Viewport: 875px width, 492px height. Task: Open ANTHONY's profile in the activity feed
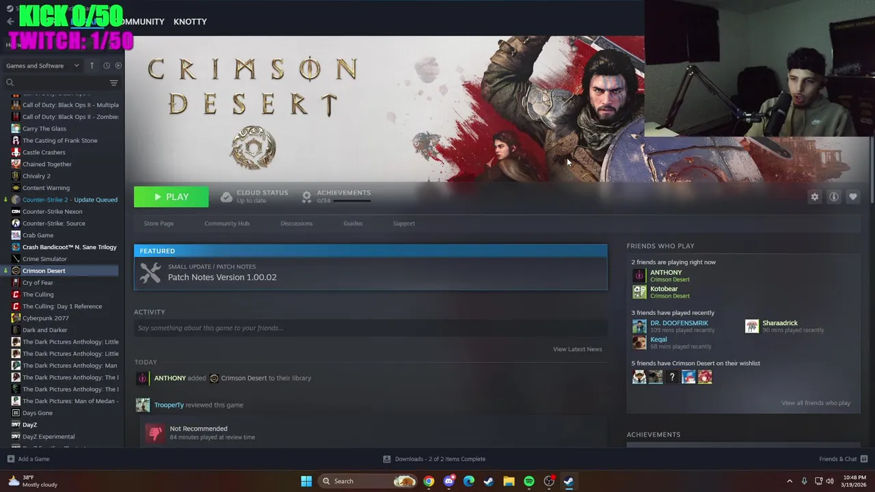point(170,378)
